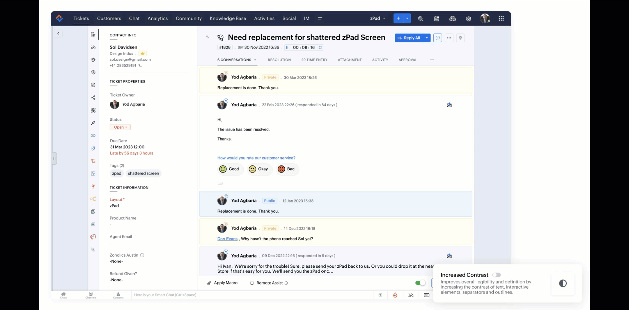
Task: Click the Don Evans mention link
Action: tap(227, 239)
